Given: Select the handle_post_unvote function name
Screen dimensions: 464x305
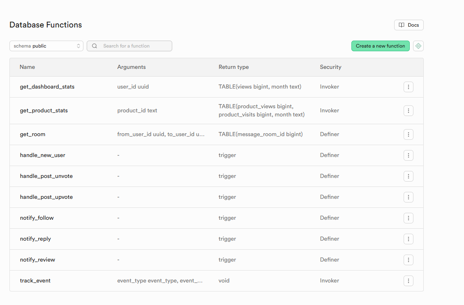Looking at the screenshot, I should click(x=46, y=176).
